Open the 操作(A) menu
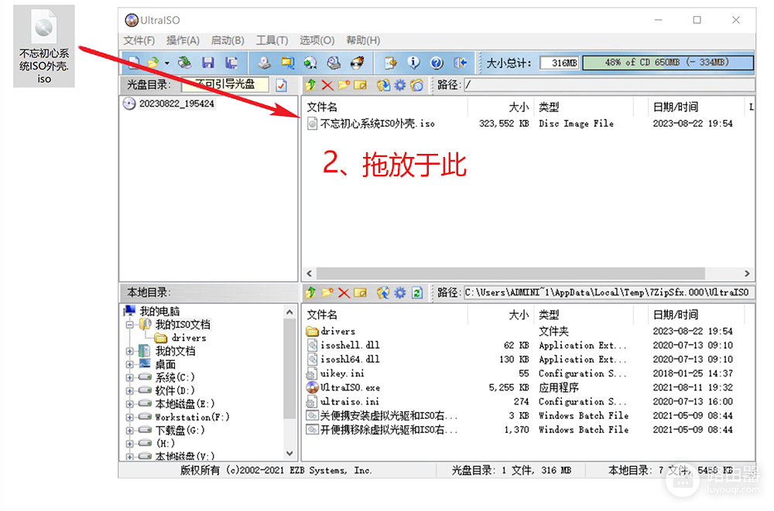Viewport: 774px width, 511px height. tap(183, 40)
